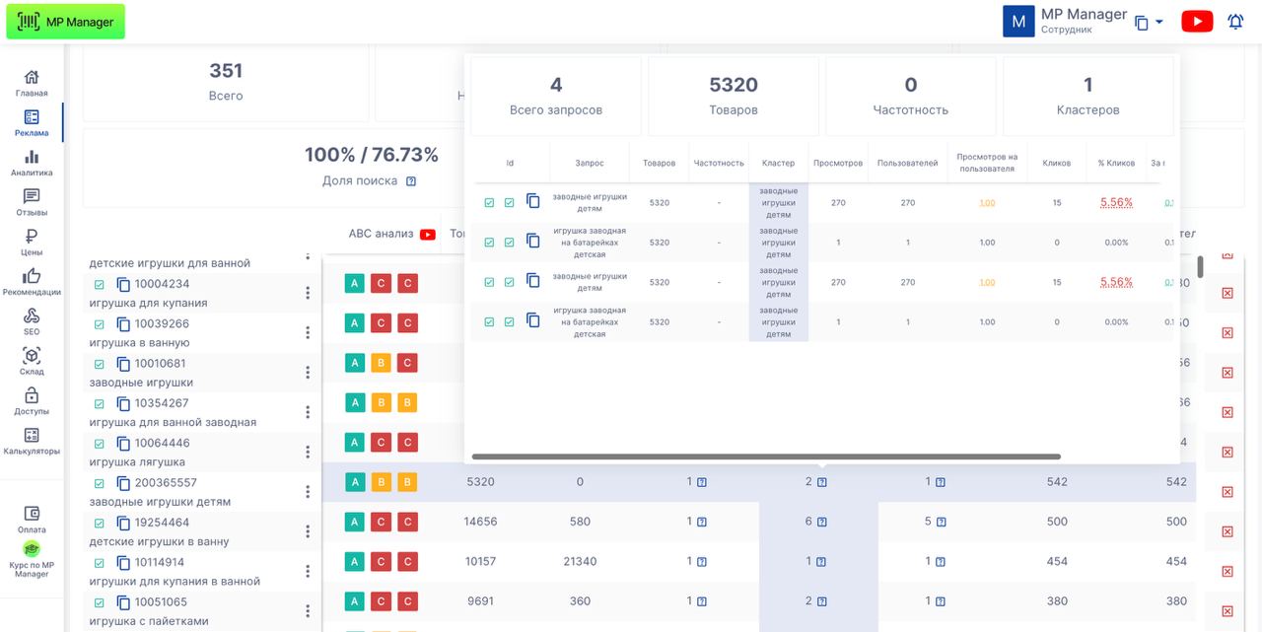Click question icon beside 6 in cluster column
Screen dimensions: 1262x632
click(x=821, y=522)
